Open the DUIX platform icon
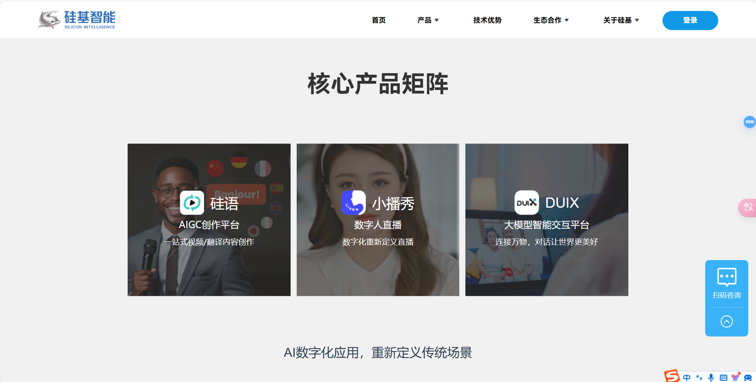756x382 pixels. click(x=527, y=203)
